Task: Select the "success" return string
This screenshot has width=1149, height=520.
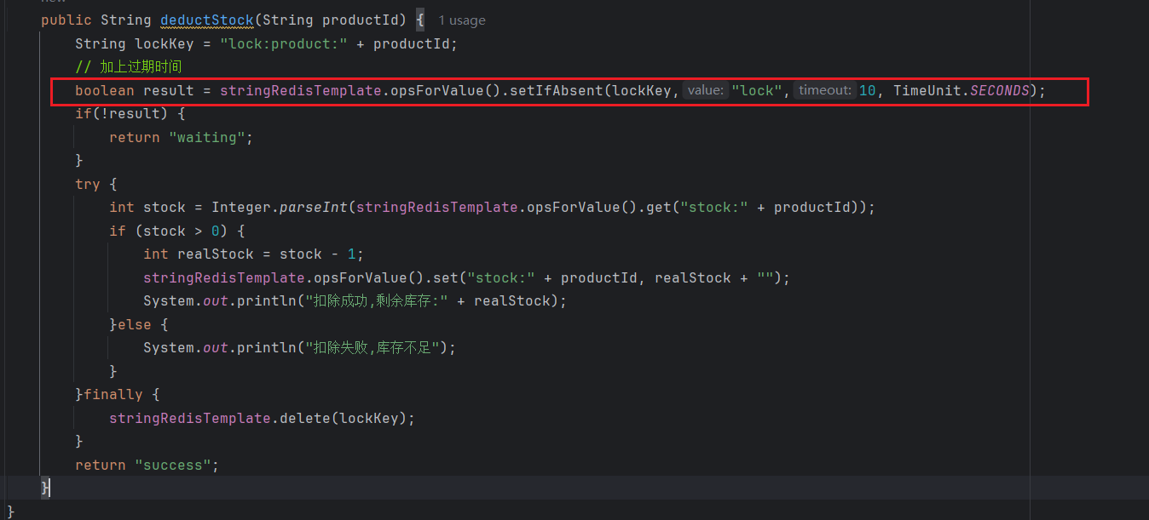Action: point(173,465)
